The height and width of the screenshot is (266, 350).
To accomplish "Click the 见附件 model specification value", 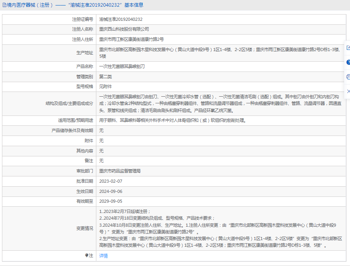I will click(105, 86).
